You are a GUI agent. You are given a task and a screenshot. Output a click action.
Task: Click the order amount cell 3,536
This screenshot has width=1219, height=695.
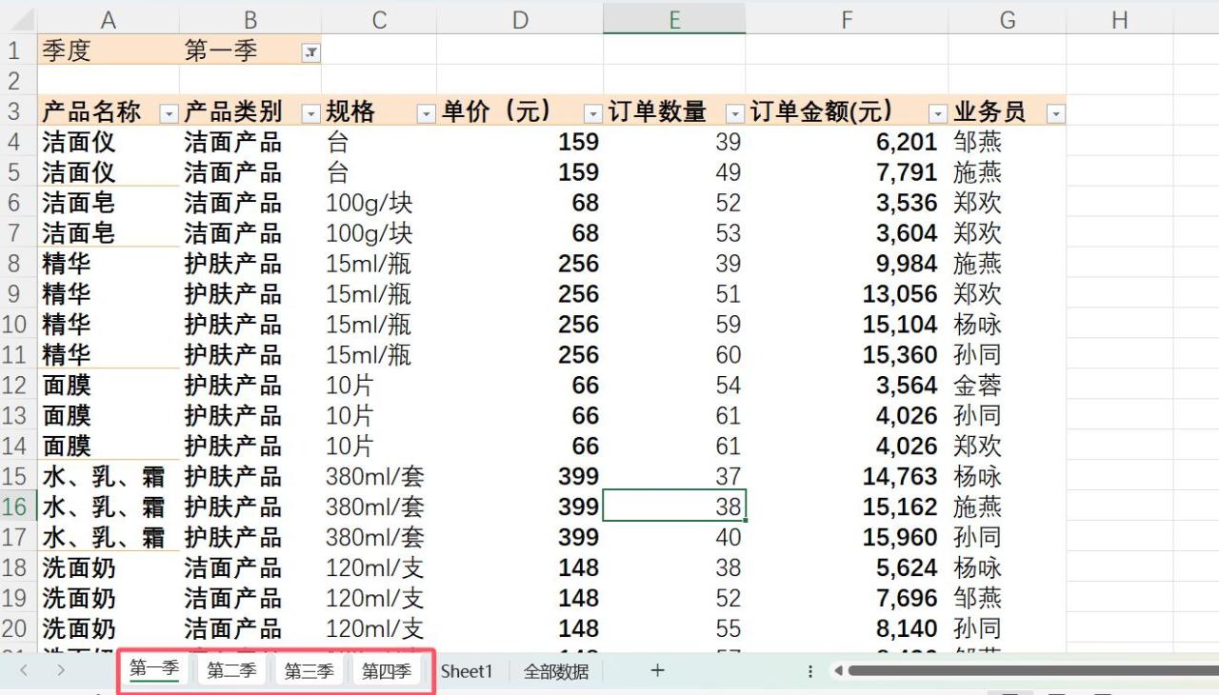click(847, 203)
